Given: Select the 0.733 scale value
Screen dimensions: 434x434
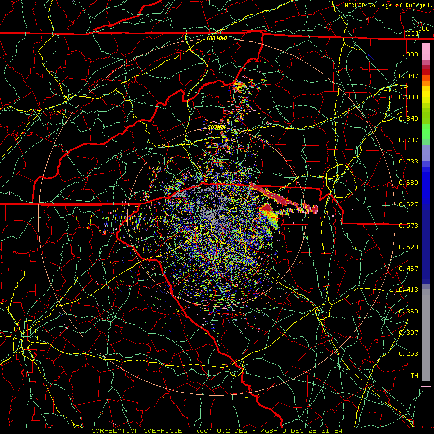Looking at the screenshot, I should pyautogui.click(x=408, y=161).
